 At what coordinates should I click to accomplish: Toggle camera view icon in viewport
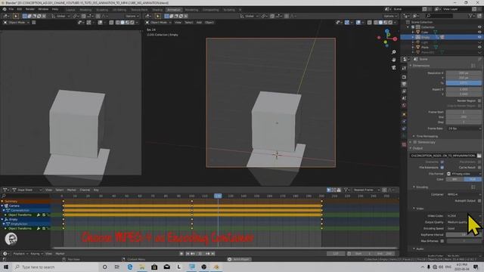coord(393,67)
